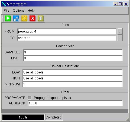Image resolution: width=130 pixels, height=122 pixels.
Task: Click the TO field containing sharpen
Action: (x=67, y=38)
